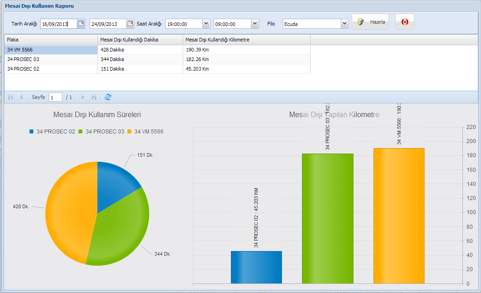481x293 pixels.
Task: Click the 344 Dakika cell
Action: click(x=140, y=59)
